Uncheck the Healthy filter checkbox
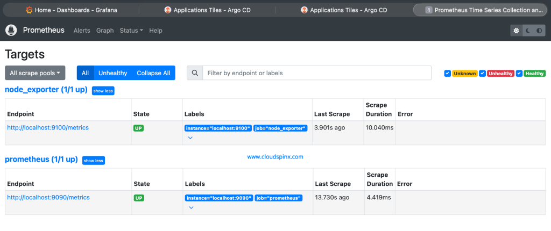 coord(519,74)
